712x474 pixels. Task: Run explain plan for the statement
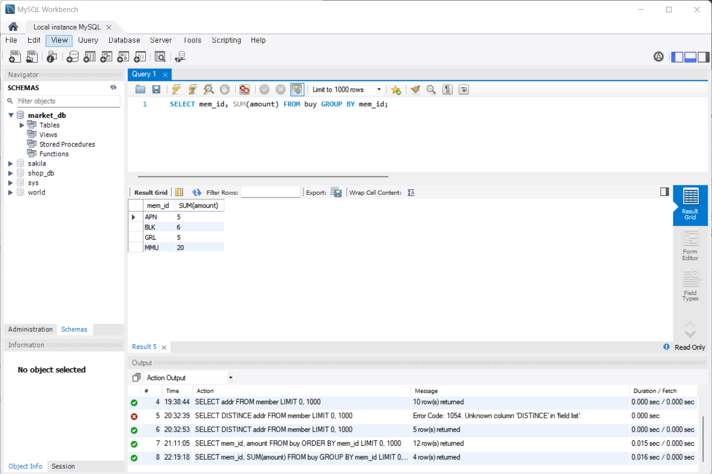[209, 89]
